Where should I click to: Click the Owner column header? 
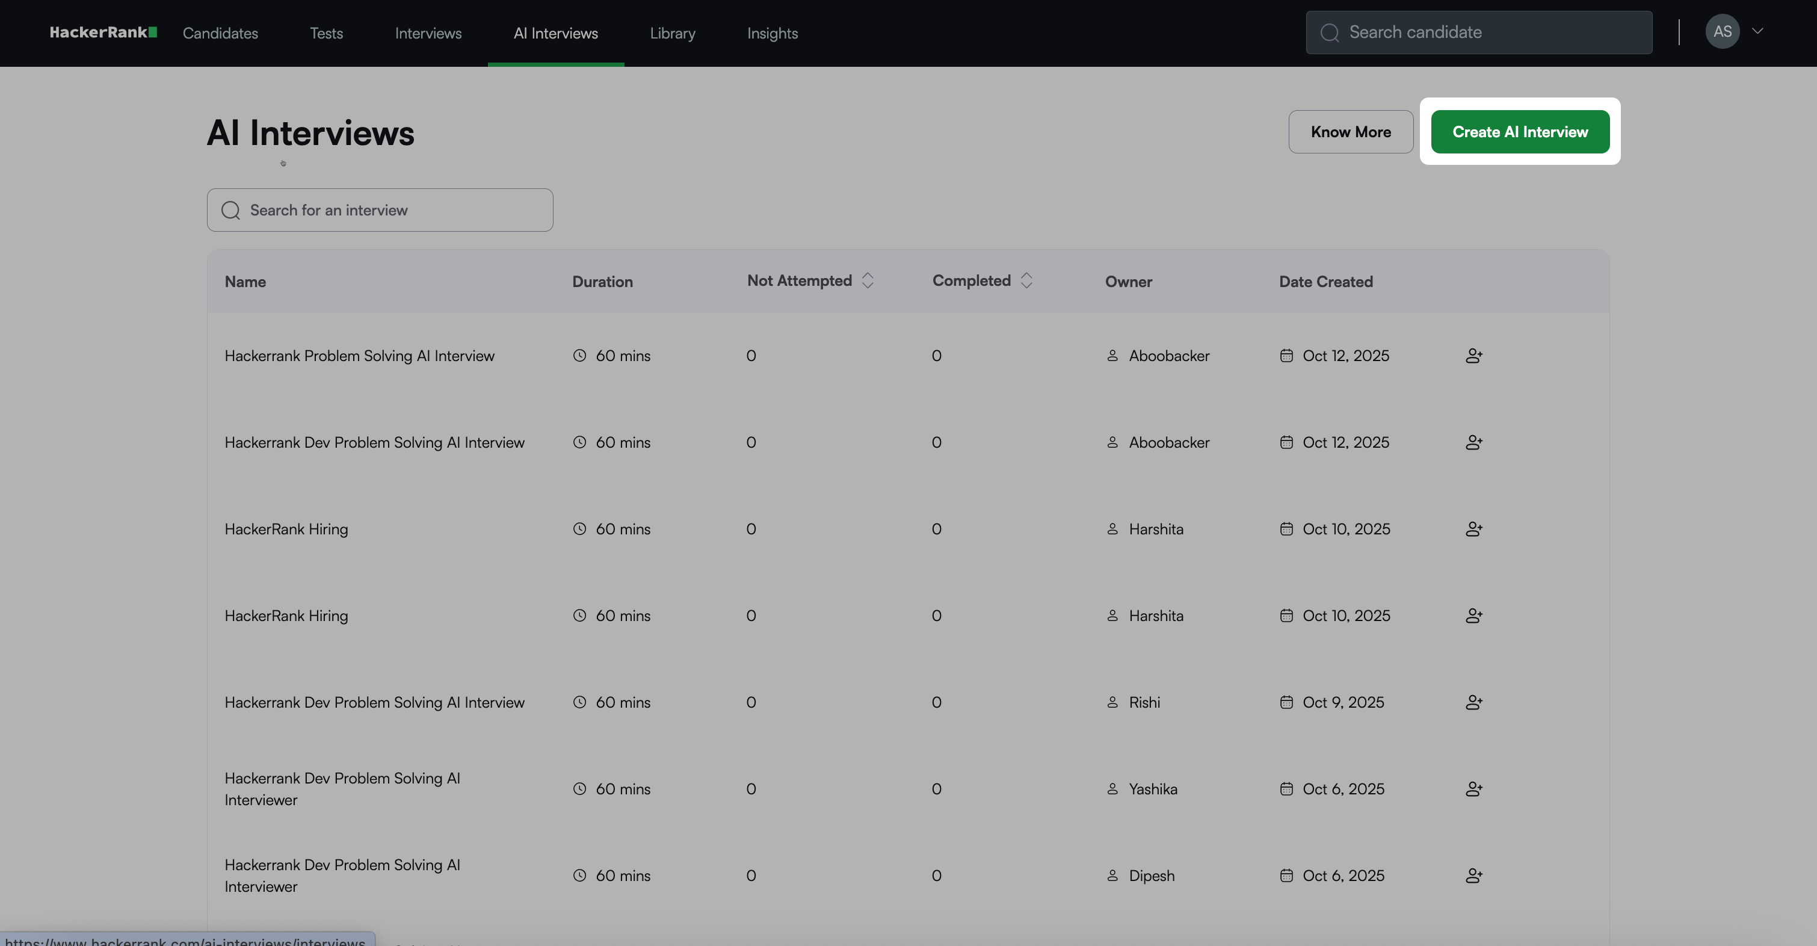coord(1129,282)
